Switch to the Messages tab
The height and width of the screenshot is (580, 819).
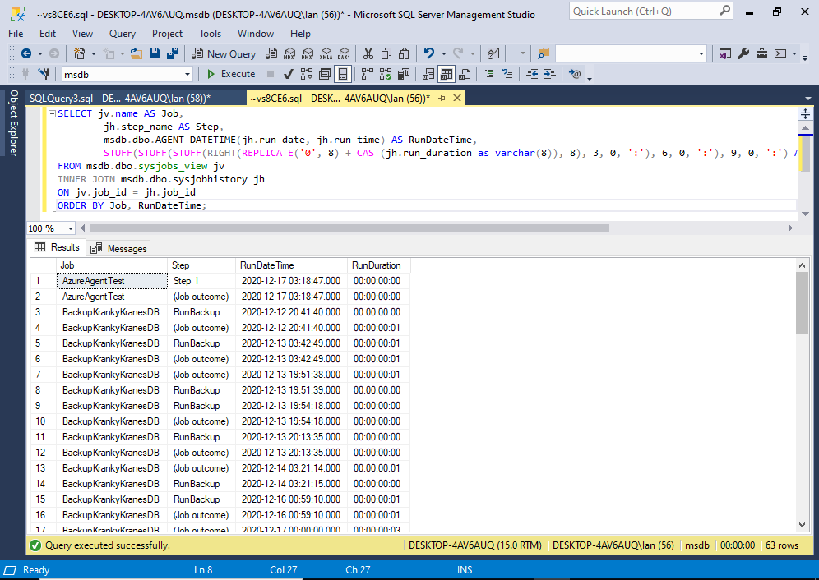[x=118, y=248]
